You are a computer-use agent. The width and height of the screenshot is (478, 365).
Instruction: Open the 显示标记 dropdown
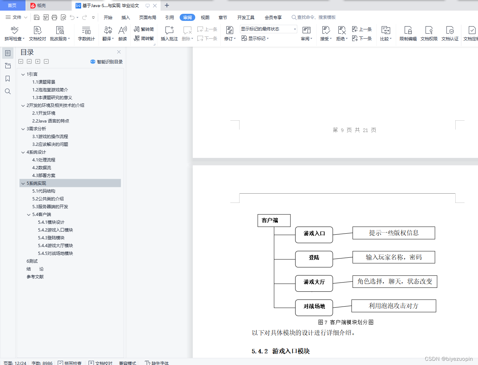(255, 38)
